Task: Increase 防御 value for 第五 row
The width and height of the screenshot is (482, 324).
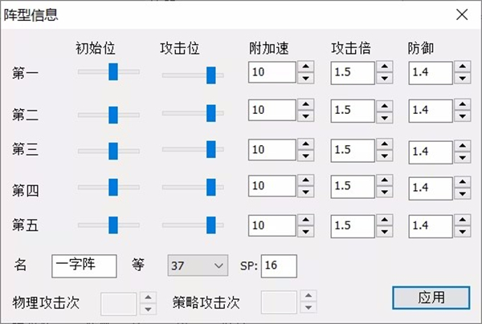Action: pos(463,220)
